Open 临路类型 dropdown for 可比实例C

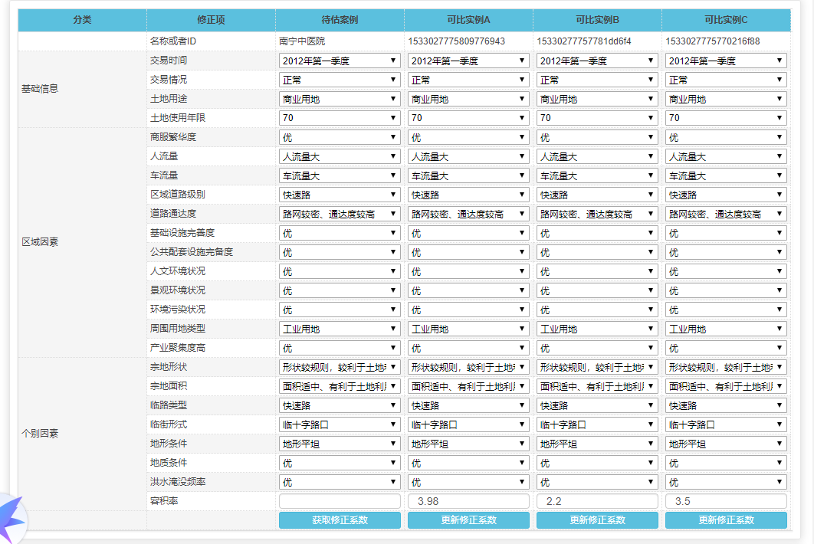coord(726,405)
